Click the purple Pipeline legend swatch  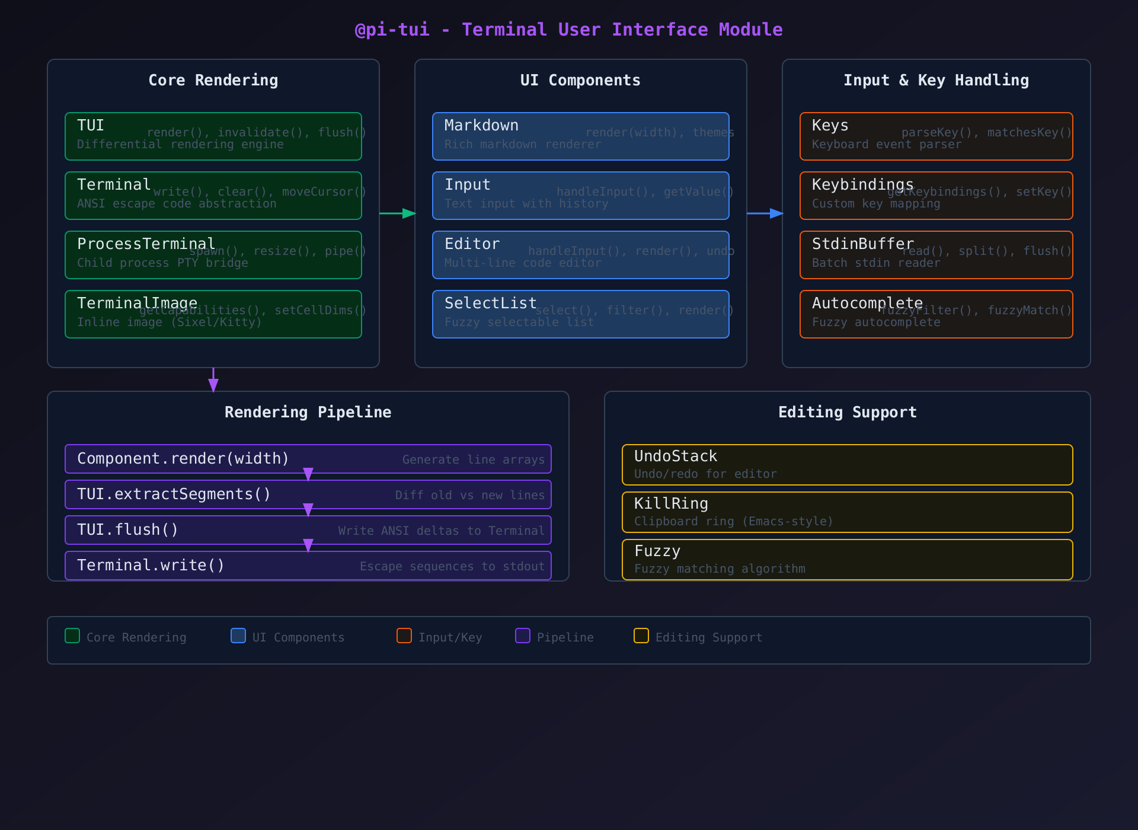(x=523, y=636)
